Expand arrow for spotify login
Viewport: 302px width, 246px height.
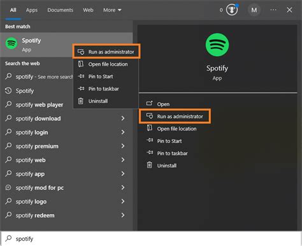tap(123, 132)
